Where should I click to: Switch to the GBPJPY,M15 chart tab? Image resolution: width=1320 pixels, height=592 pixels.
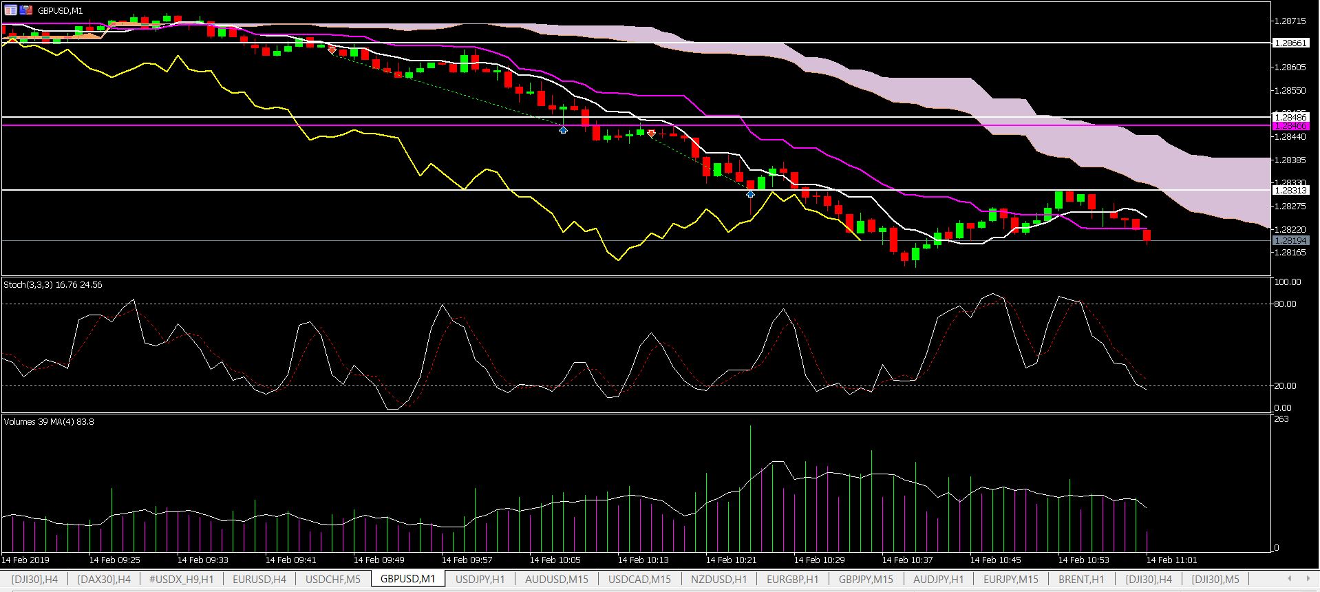pyautogui.click(x=866, y=579)
